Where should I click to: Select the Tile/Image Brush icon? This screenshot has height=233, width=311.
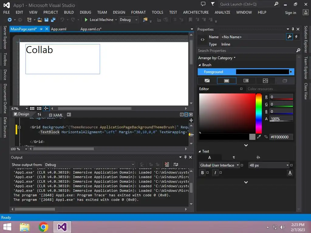265,81
